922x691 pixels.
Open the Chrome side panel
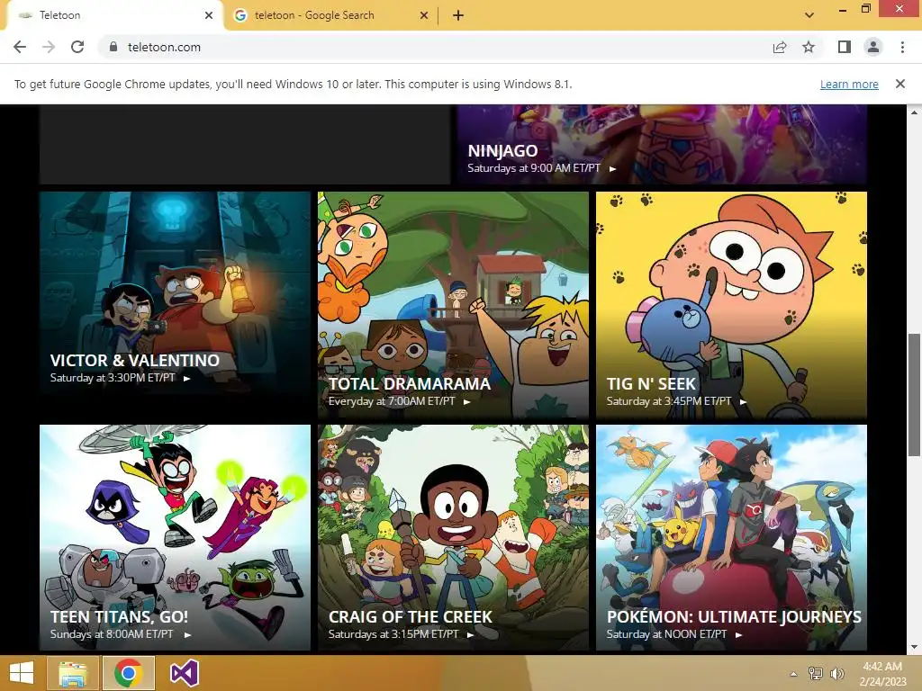click(845, 47)
